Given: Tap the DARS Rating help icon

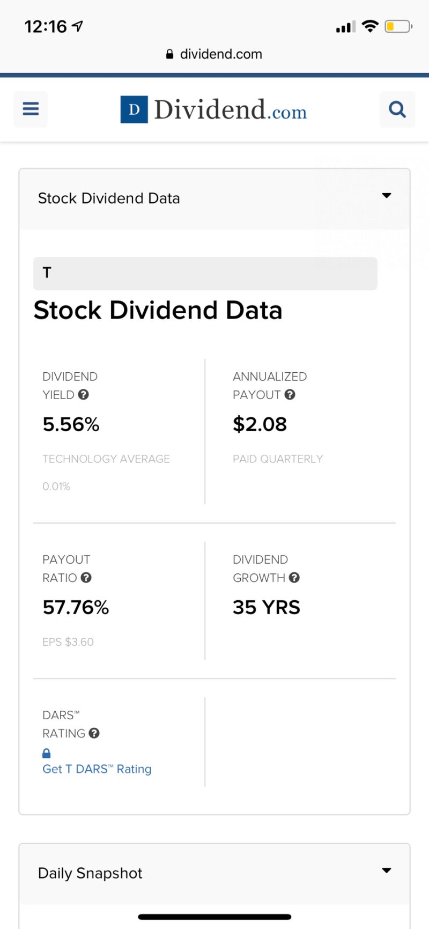Looking at the screenshot, I should [x=94, y=733].
